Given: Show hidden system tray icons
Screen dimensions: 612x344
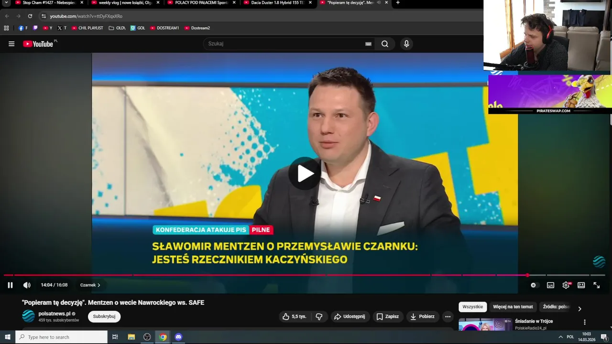Looking at the screenshot, I should point(560,337).
